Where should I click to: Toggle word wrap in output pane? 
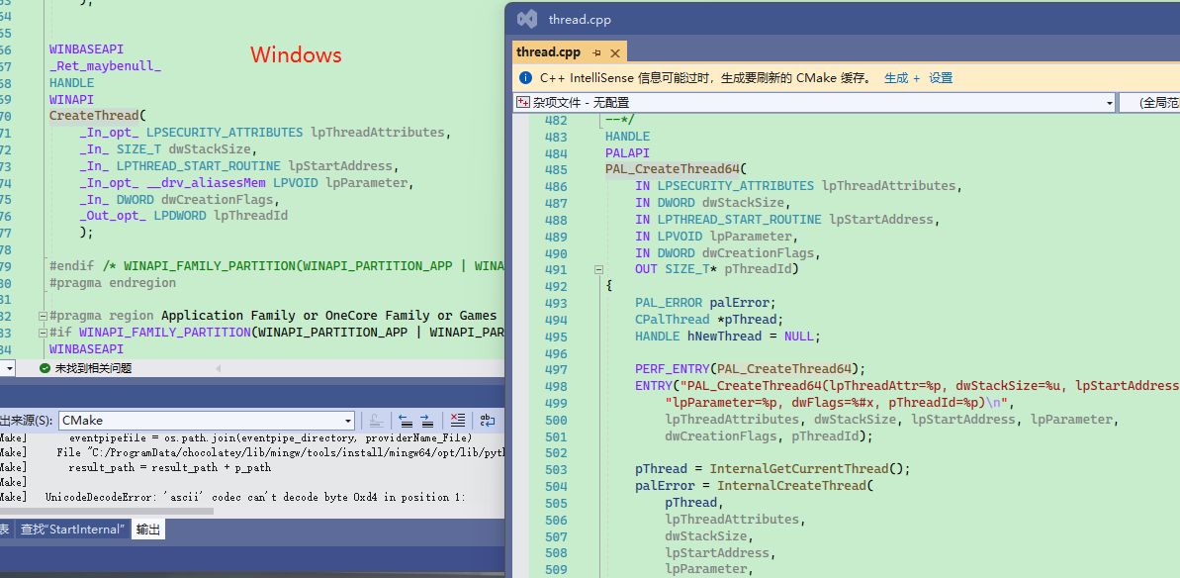coord(488,421)
